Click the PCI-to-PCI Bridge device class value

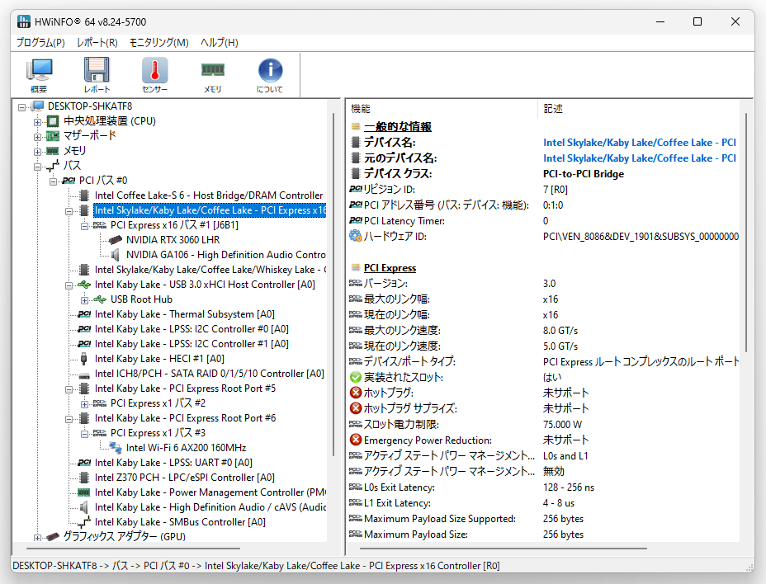pyautogui.click(x=584, y=174)
